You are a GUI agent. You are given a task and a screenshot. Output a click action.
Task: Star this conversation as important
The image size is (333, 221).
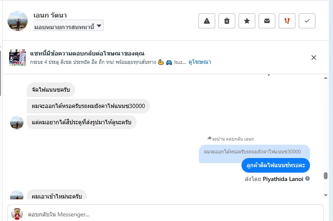click(x=247, y=21)
